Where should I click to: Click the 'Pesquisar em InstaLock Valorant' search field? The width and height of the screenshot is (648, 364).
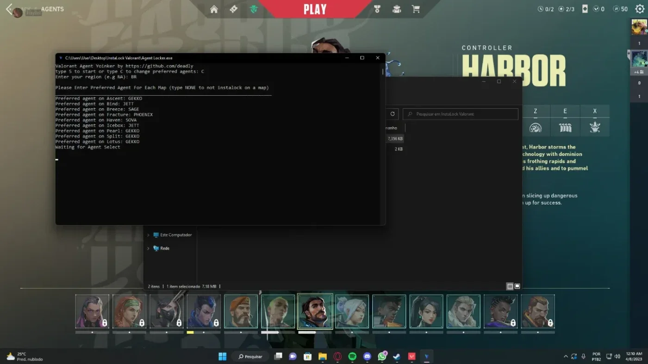pos(461,114)
